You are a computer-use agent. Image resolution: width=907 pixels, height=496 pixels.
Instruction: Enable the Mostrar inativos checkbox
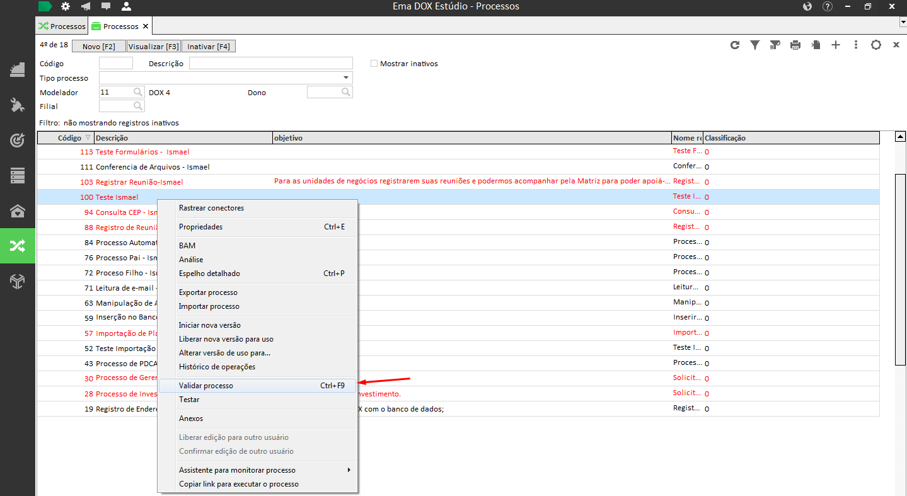374,64
